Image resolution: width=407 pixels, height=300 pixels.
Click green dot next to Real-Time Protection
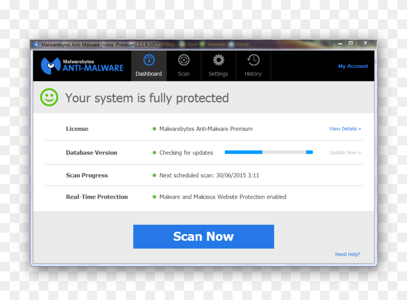[x=155, y=197]
